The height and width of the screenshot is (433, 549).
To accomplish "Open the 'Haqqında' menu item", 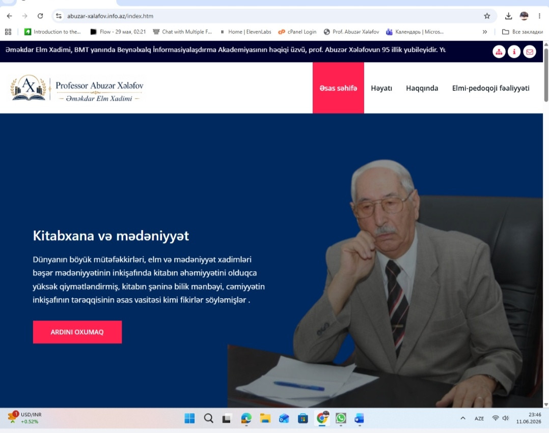I will (422, 88).
